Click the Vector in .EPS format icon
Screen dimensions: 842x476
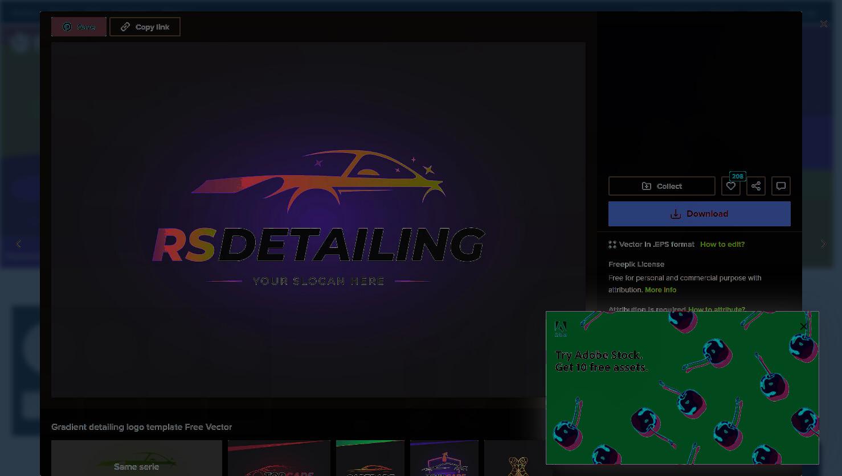coord(612,245)
